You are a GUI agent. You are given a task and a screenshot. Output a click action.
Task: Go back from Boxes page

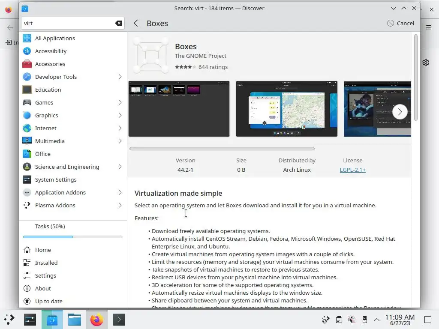tap(136, 23)
